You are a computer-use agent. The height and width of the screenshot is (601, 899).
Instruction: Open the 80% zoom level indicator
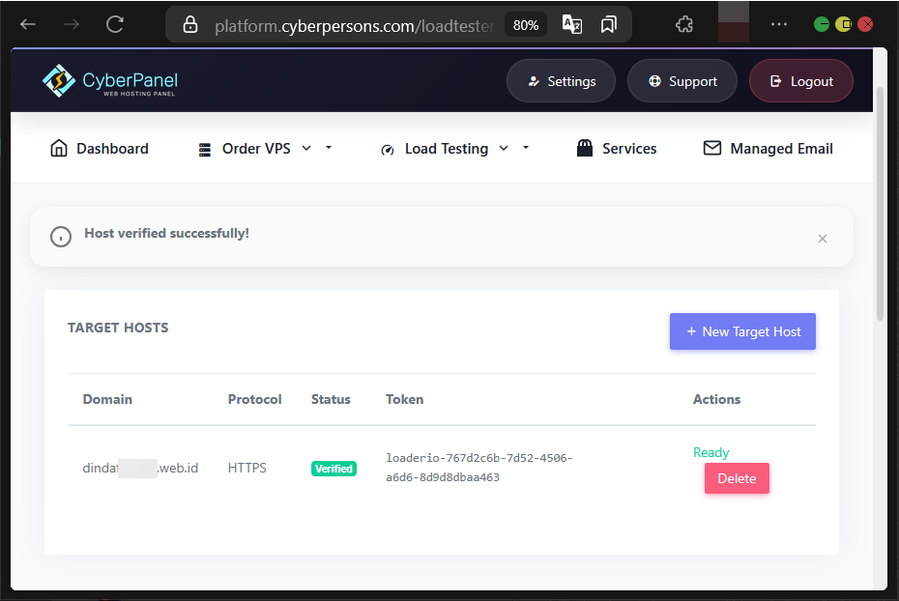[x=526, y=25]
